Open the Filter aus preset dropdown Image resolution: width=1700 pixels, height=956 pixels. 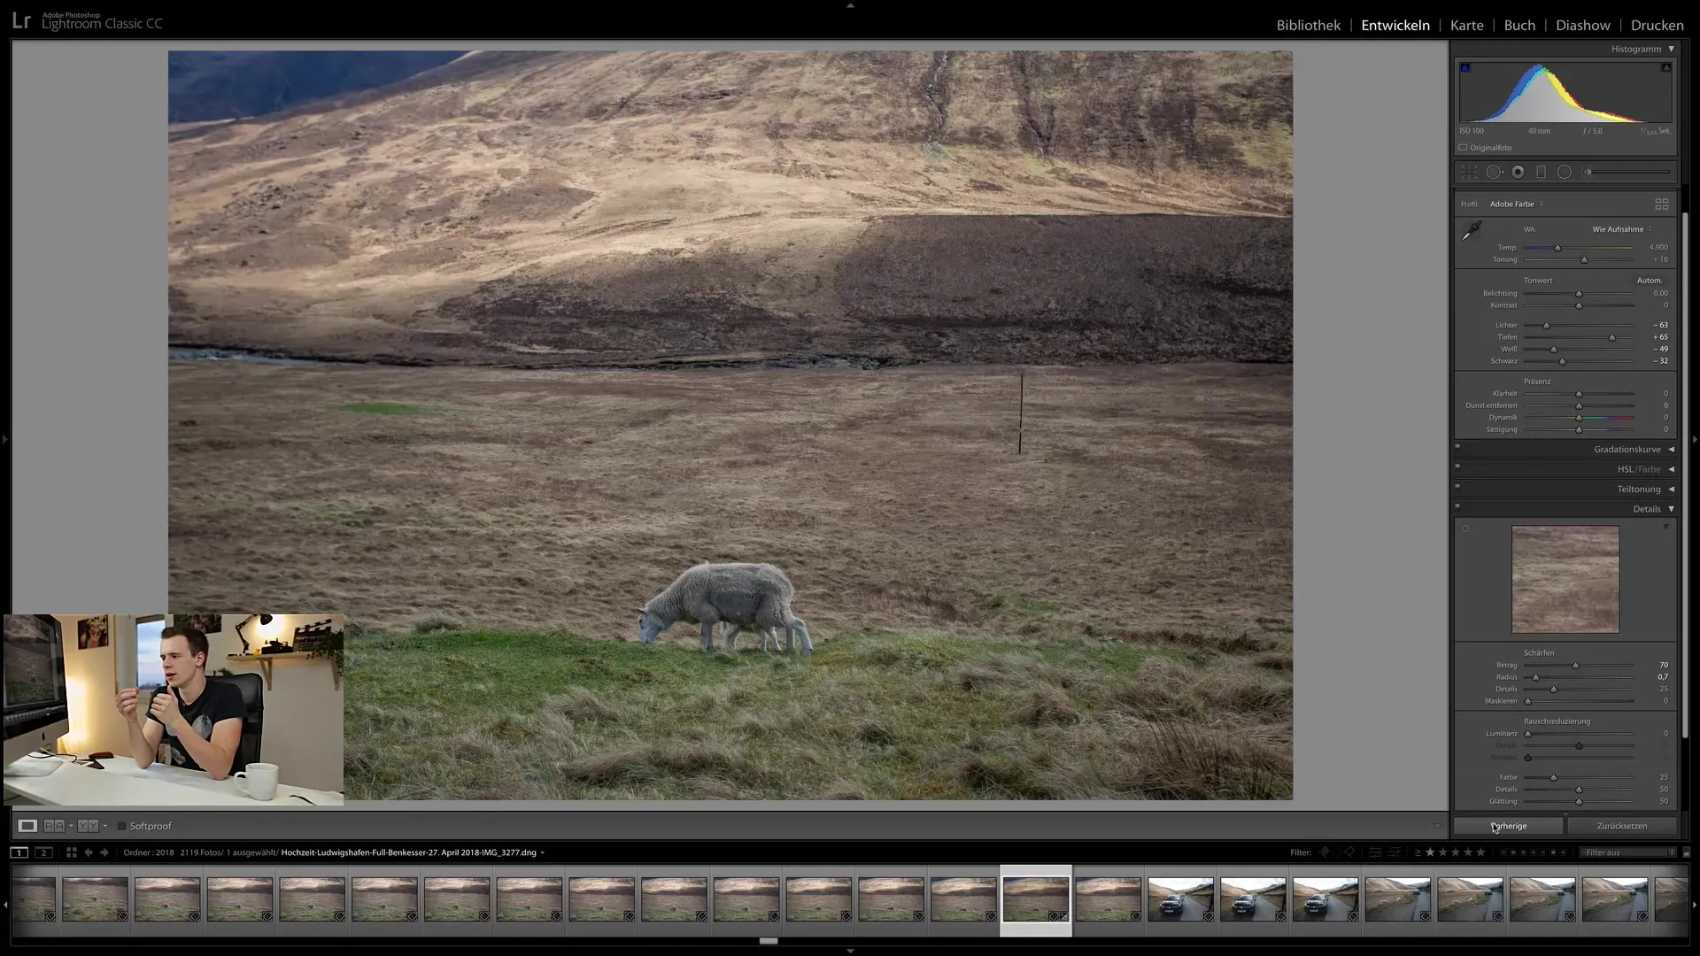coord(1629,852)
